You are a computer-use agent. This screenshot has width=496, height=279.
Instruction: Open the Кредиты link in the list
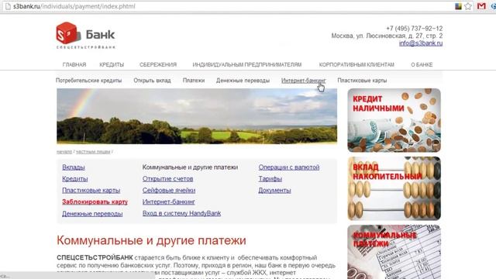point(74,179)
